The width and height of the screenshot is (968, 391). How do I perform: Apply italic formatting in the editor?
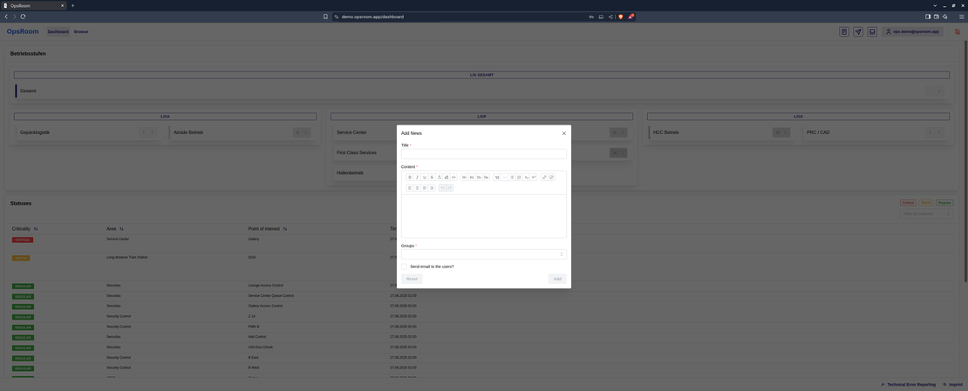click(x=418, y=177)
